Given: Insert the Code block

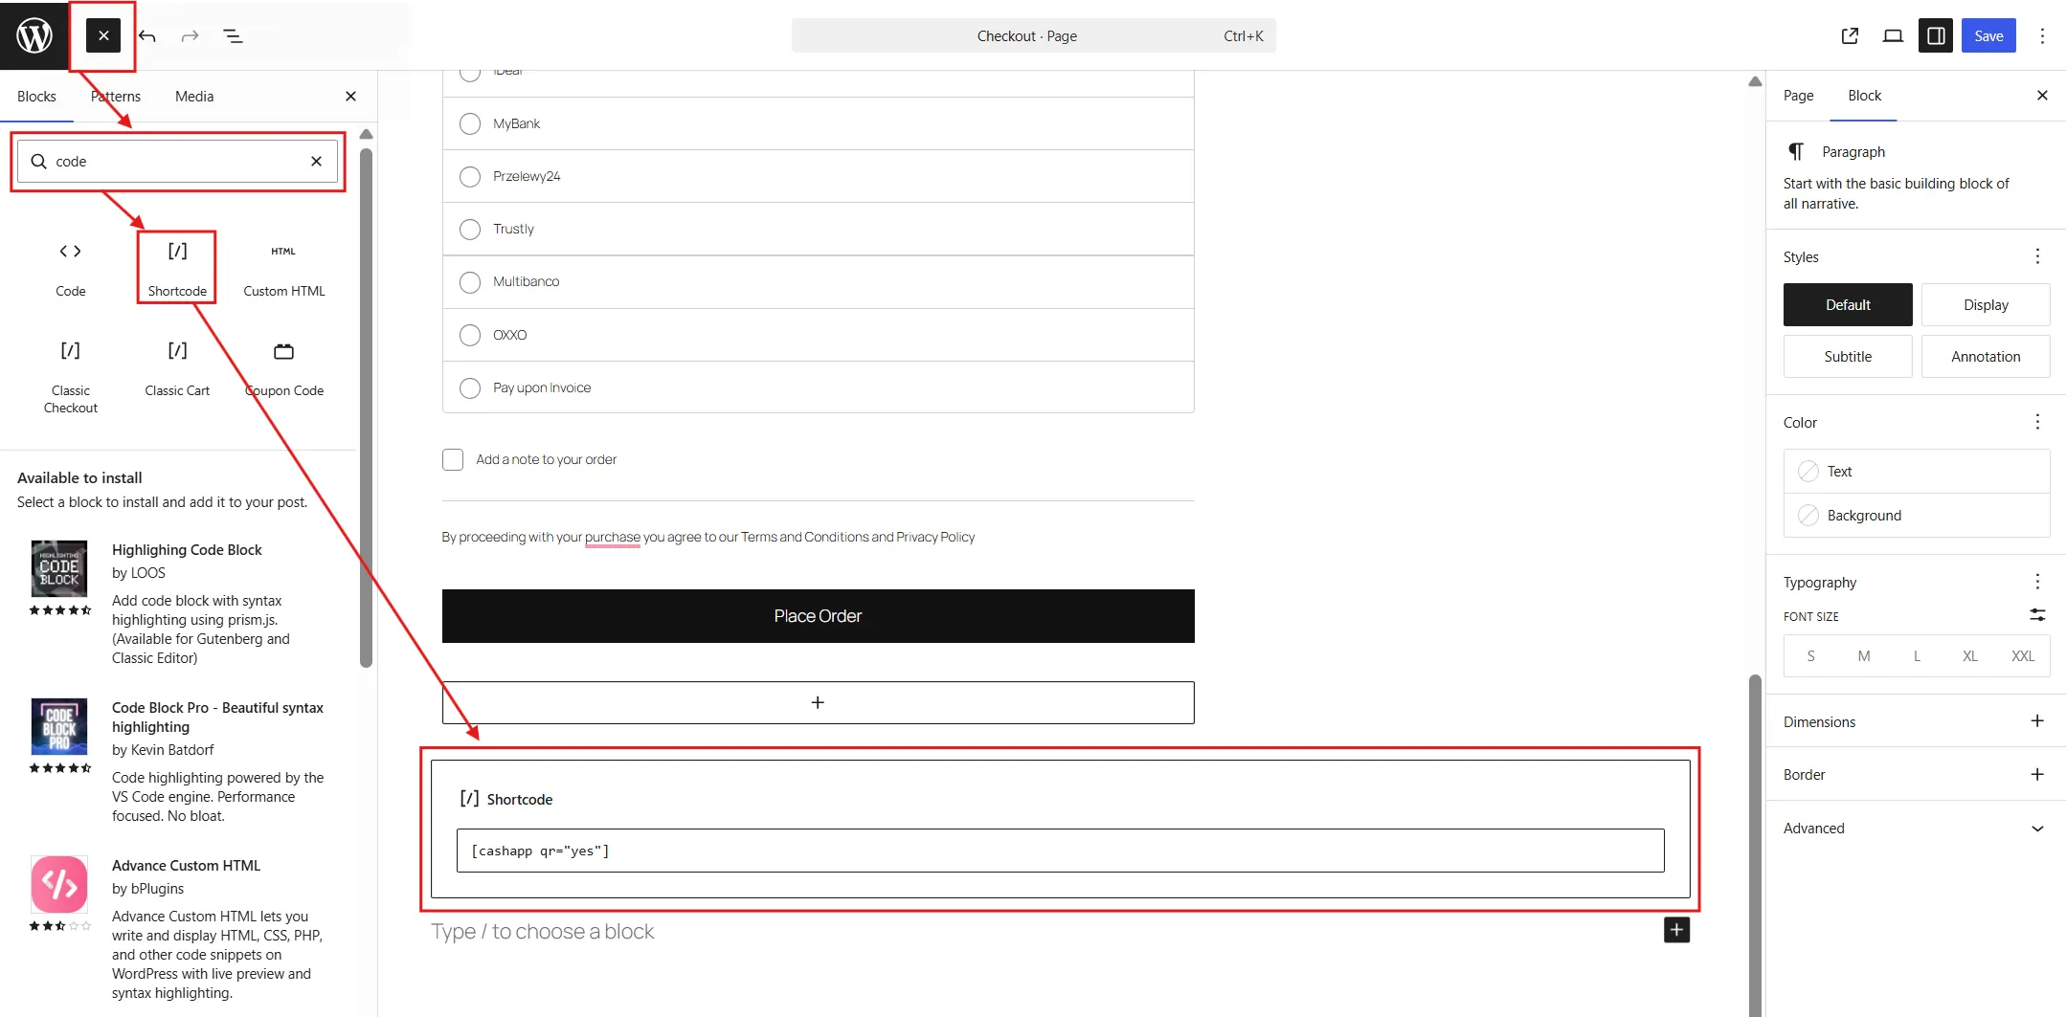Looking at the screenshot, I should coord(70,269).
